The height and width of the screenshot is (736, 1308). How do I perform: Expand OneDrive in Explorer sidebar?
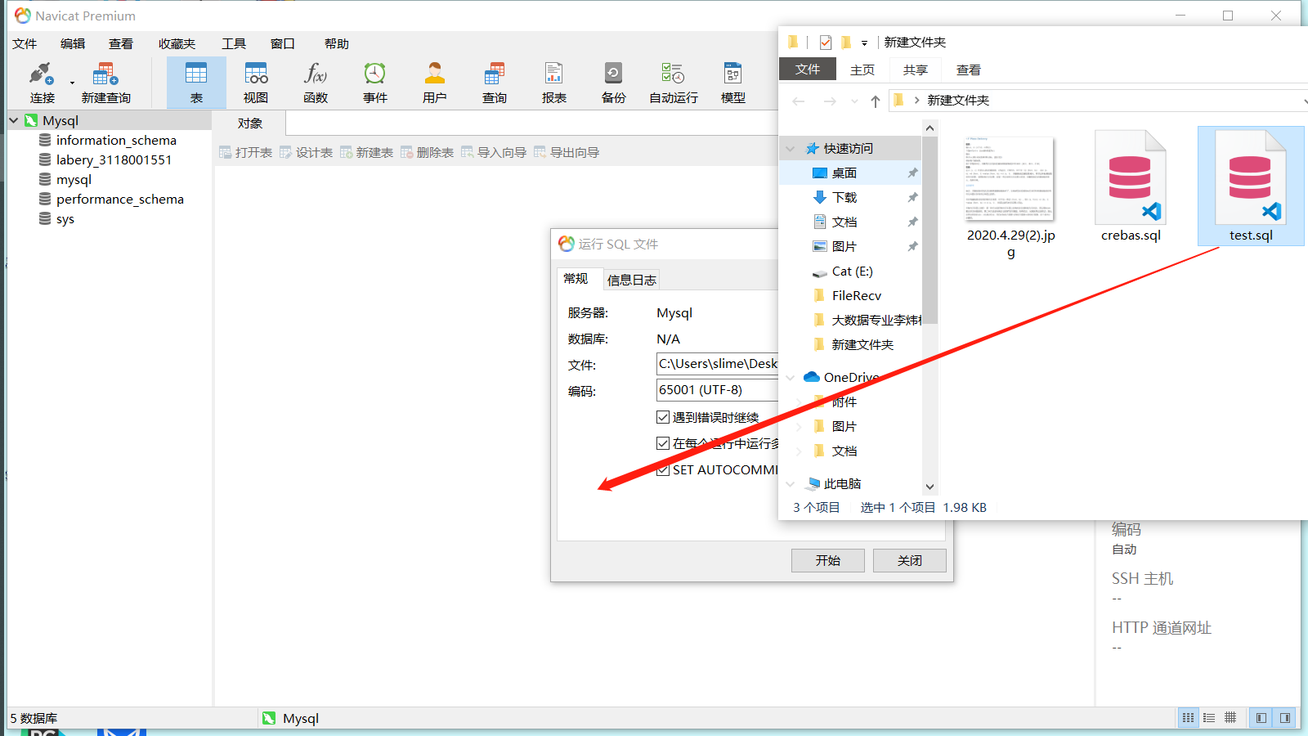click(790, 377)
